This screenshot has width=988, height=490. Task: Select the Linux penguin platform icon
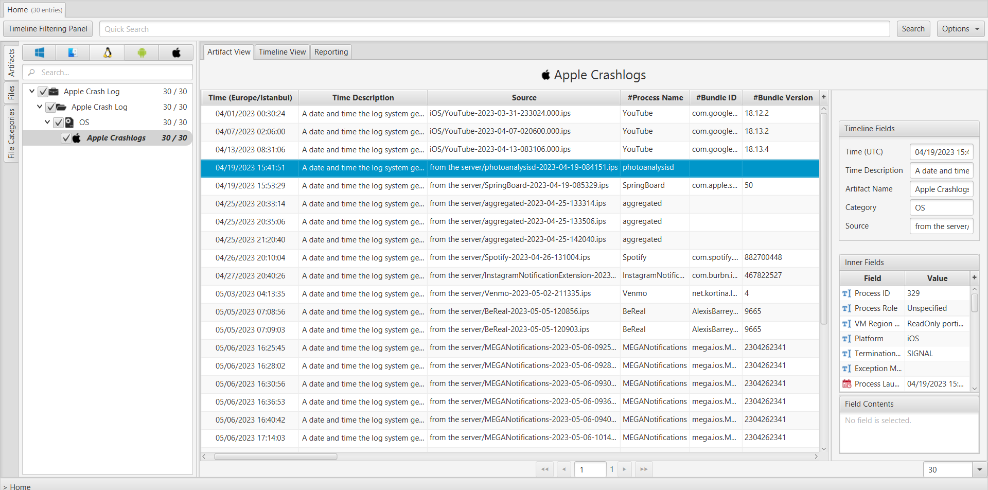108,52
